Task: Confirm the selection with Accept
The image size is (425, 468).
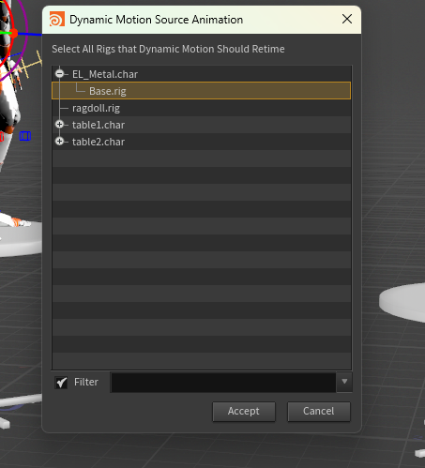Action: click(244, 411)
